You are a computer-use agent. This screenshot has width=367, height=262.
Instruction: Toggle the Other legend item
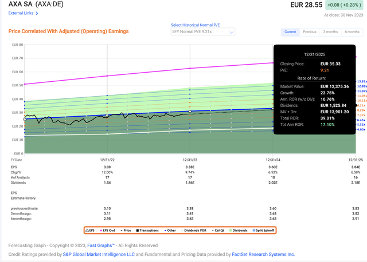(x=170, y=230)
